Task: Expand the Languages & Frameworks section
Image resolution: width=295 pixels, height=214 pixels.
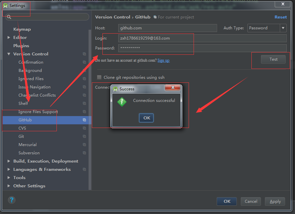Action: click(9, 169)
